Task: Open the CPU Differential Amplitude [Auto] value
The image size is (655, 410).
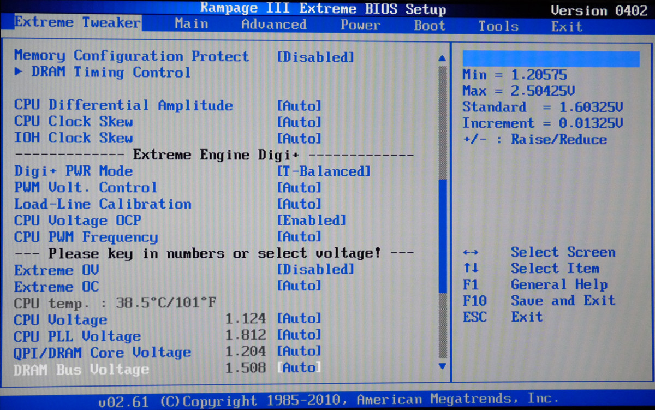Action: tap(299, 106)
